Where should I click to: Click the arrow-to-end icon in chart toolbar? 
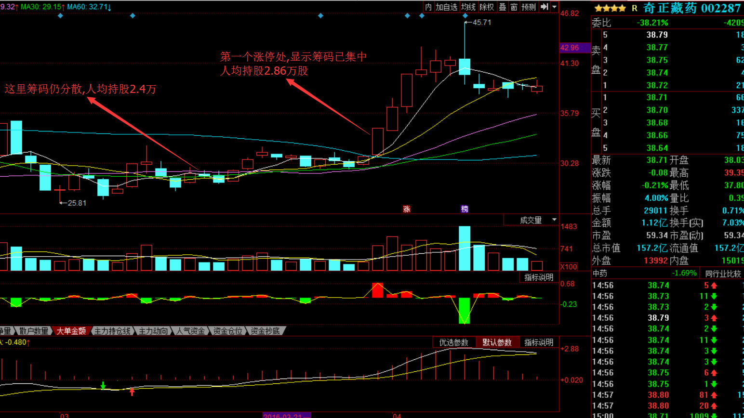[x=545, y=7]
